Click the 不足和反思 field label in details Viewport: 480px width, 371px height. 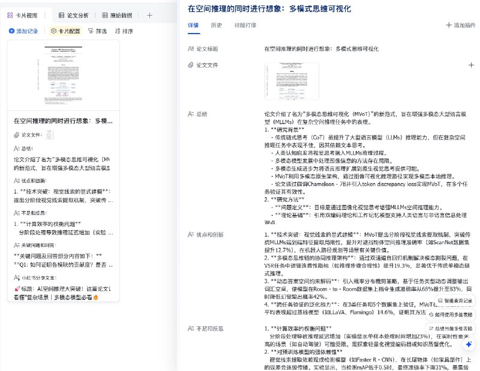click(206, 328)
